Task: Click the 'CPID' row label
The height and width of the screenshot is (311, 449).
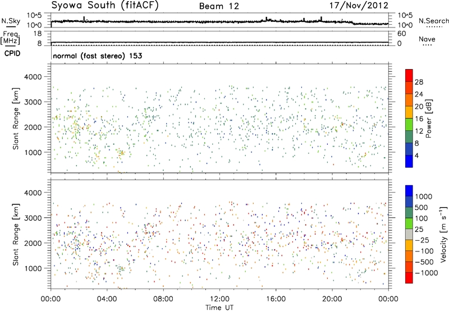Action: (12, 53)
